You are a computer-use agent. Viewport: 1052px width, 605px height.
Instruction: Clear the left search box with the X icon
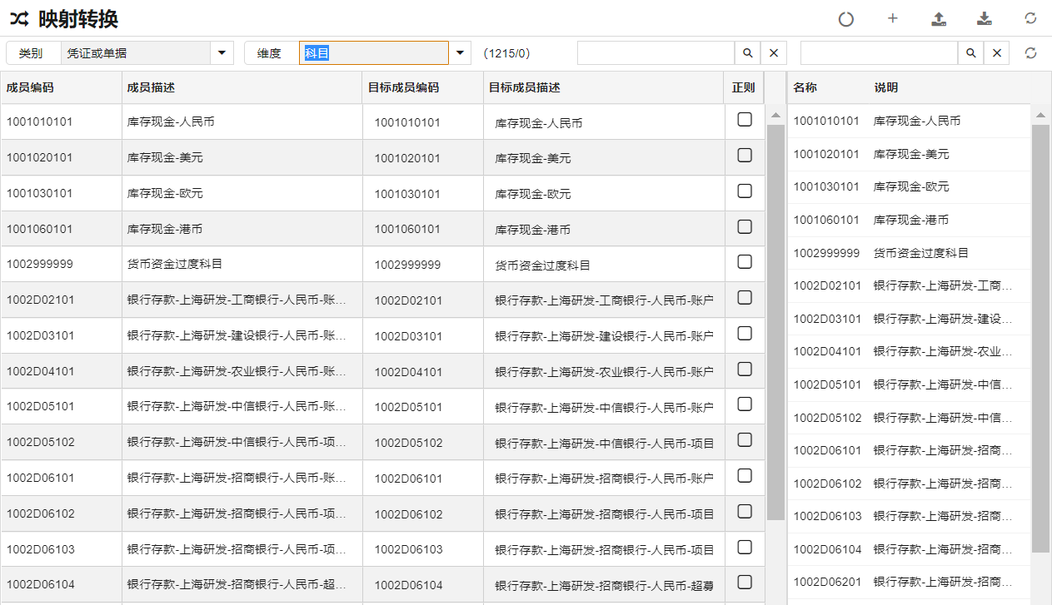[773, 53]
